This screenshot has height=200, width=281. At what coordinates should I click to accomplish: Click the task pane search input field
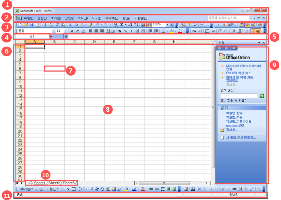239,96
